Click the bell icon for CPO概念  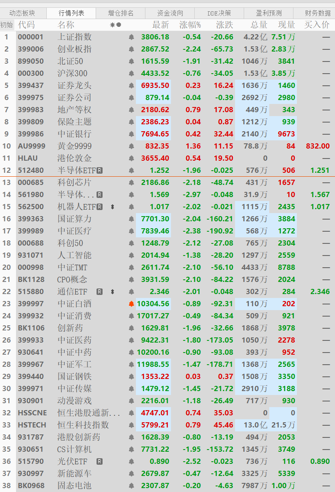(x=132, y=280)
